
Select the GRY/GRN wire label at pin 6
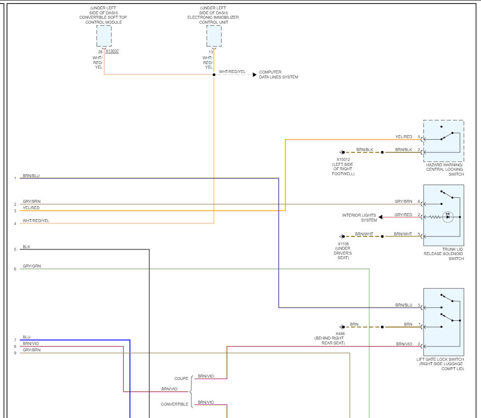32,266
